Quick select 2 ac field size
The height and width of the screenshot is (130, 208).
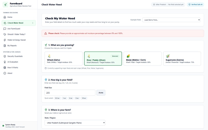coord(71,98)
